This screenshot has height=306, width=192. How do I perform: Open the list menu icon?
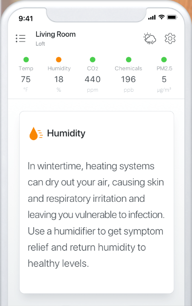click(x=20, y=38)
